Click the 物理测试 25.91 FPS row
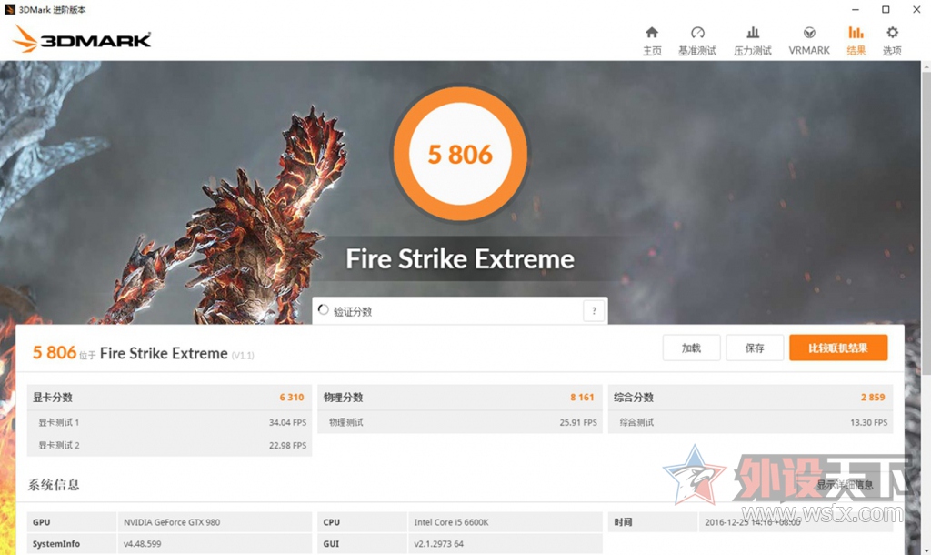The image size is (931, 555). tap(460, 422)
